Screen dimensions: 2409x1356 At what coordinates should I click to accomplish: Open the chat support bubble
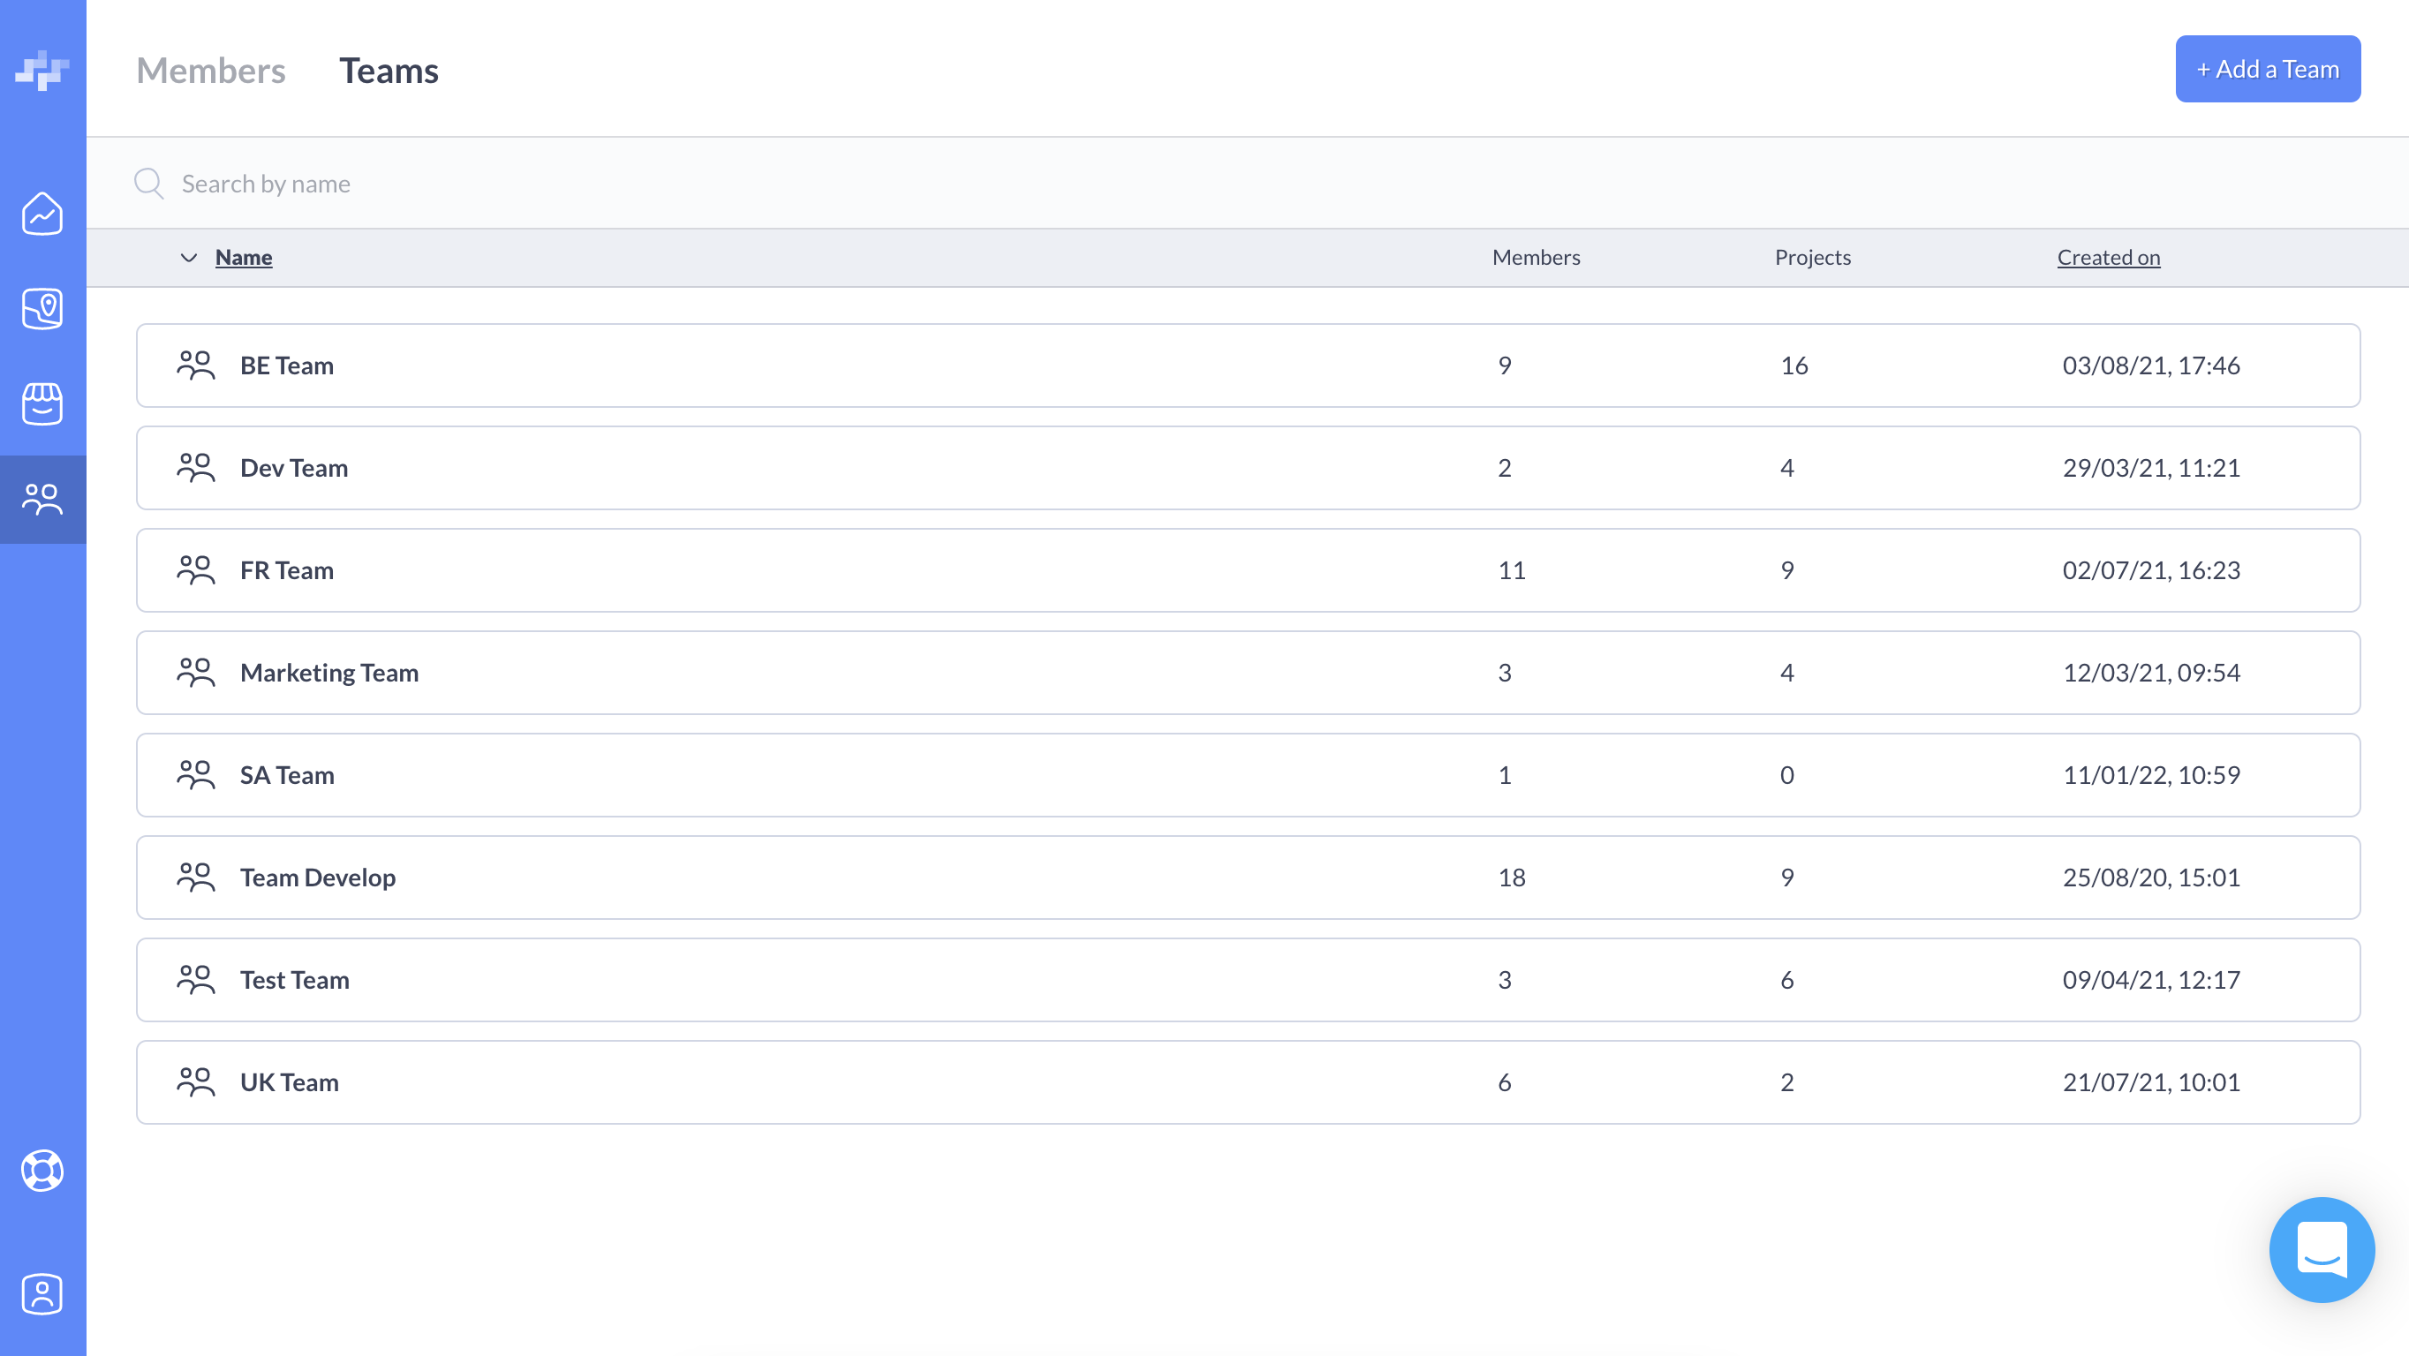click(x=2321, y=1249)
